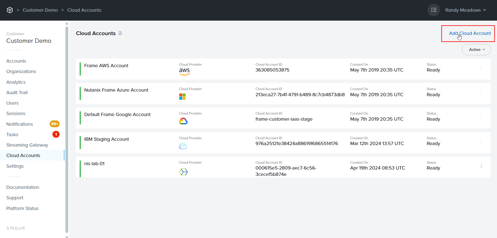
Task: Open the kebab menu on nis-lab-01
Action: 481,166
